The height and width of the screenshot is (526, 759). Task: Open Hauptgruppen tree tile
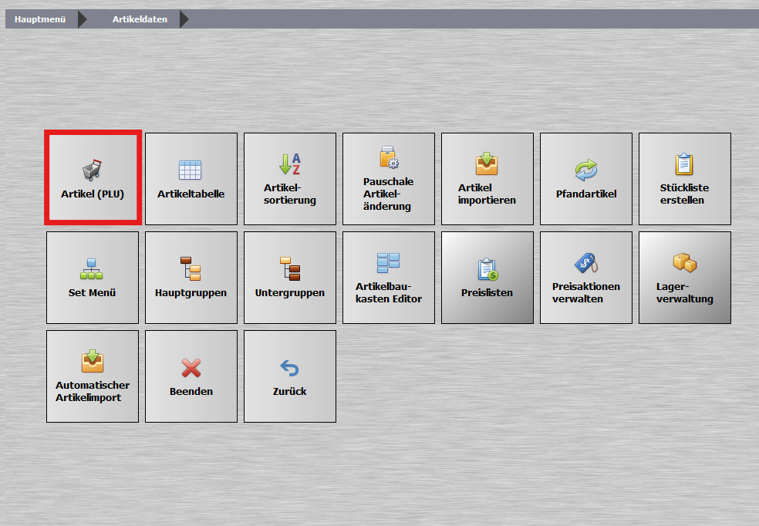[191, 277]
